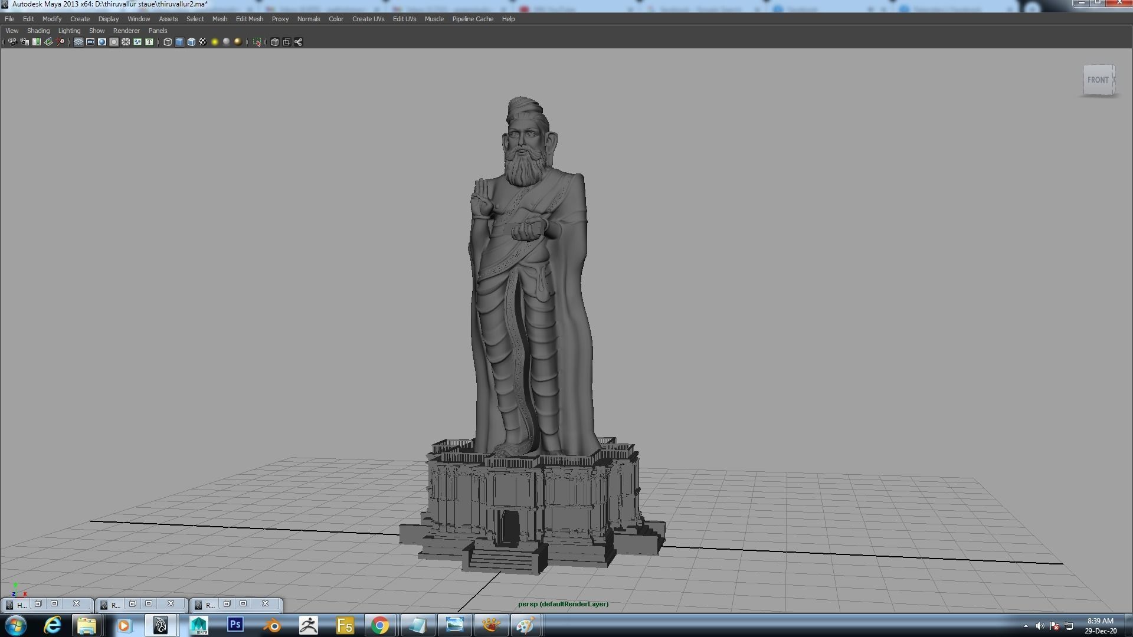This screenshot has width=1133, height=637.
Task: Restore the minimized H... window
Action: coord(38,604)
